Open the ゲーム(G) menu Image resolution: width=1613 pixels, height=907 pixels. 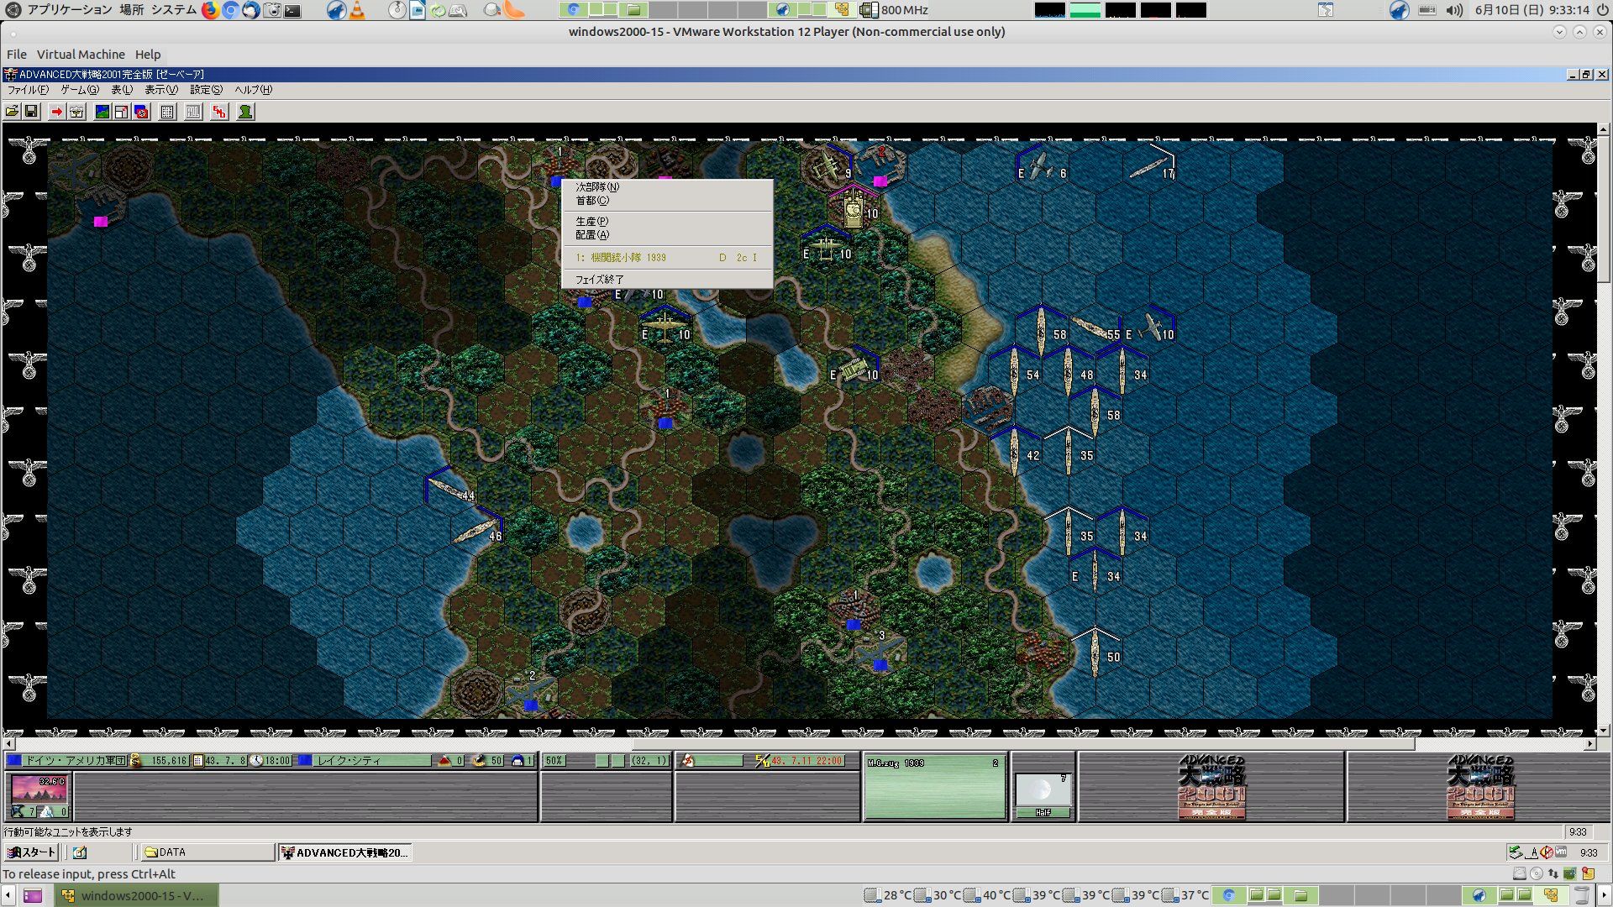pyautogui.click(x=79, y=90)
